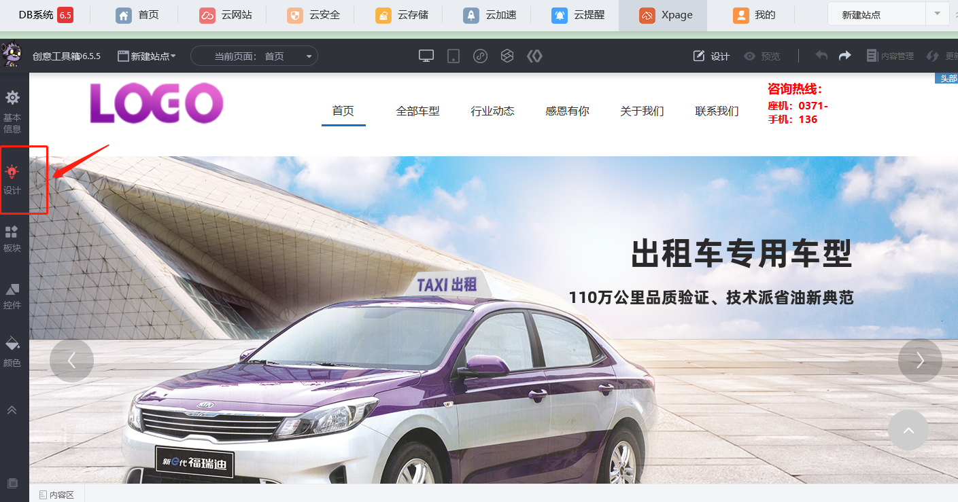The height and width of the screenshot is (502, 958).
Task: Click the scroll-to-top round button
Action: 908,430
